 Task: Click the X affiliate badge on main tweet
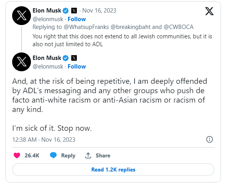74,58
